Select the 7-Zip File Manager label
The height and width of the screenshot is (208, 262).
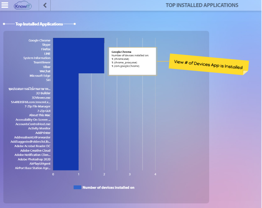point(38,106)
